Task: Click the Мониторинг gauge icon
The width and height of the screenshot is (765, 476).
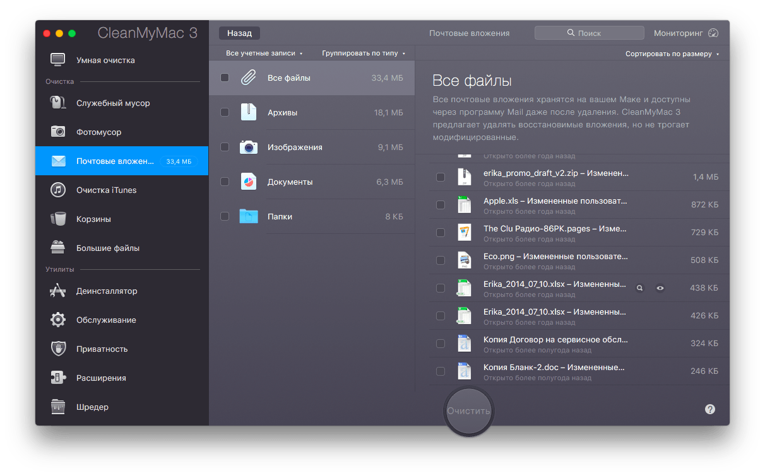Action: pos(714,33)
